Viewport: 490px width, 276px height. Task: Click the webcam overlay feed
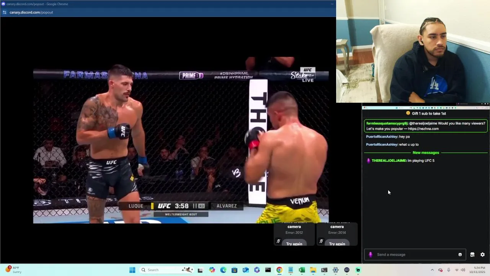(413, 51)
